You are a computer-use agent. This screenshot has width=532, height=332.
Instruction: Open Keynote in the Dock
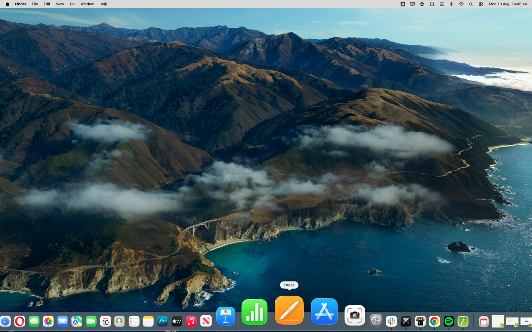click(x=226, y=316)
